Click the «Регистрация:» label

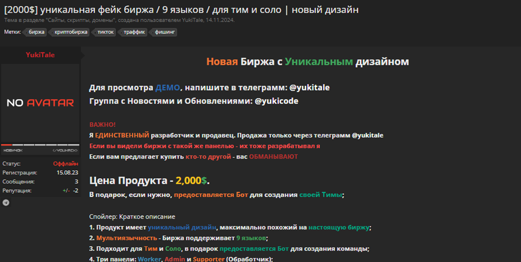click(20, 172)
